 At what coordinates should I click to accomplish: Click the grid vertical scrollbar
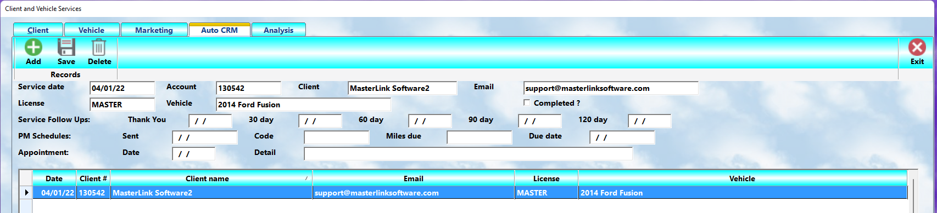pos(913,195)
